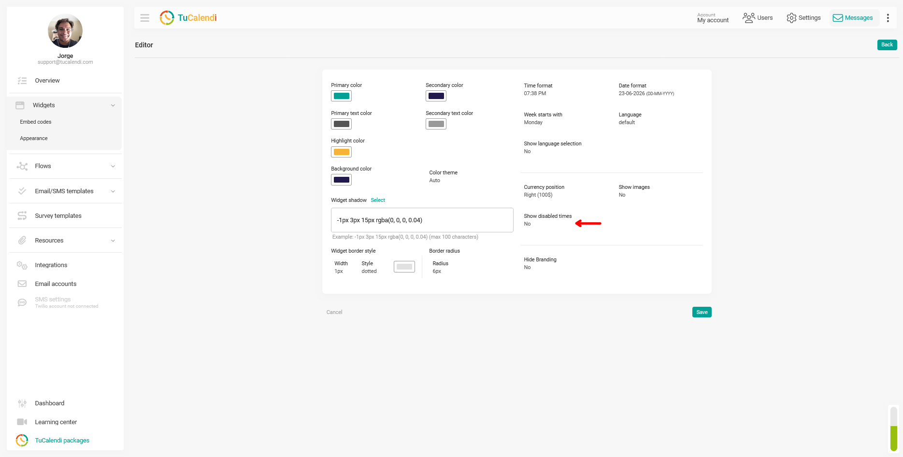Click the Dashboard sliders icon

click(x=22, y=403)
